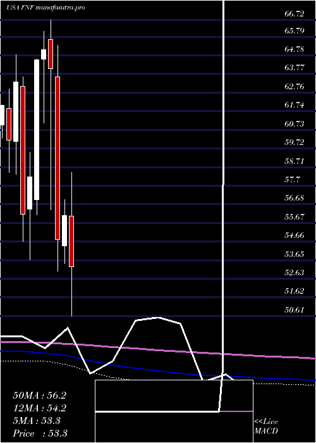The image size is (316, 443).
Task: Click the 53.65 price axis label
Action: click(x=295, y=254)
